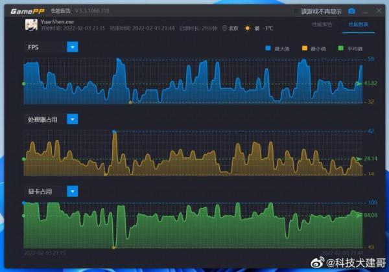Viewport: 389px width, 272px height.
Task: Click the sunny weather icon
Action: pos(247,28)
